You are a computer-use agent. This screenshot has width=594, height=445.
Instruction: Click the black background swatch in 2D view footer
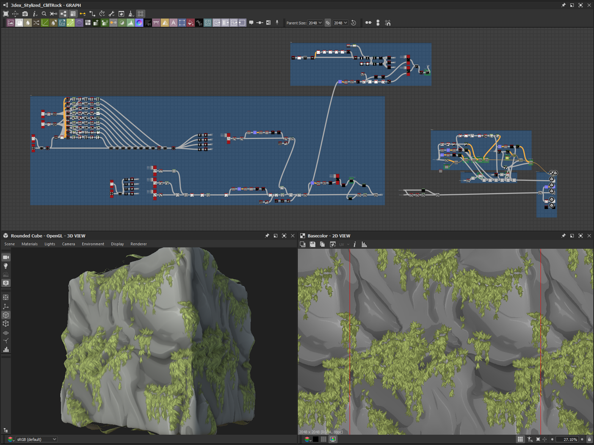point(316,439)
